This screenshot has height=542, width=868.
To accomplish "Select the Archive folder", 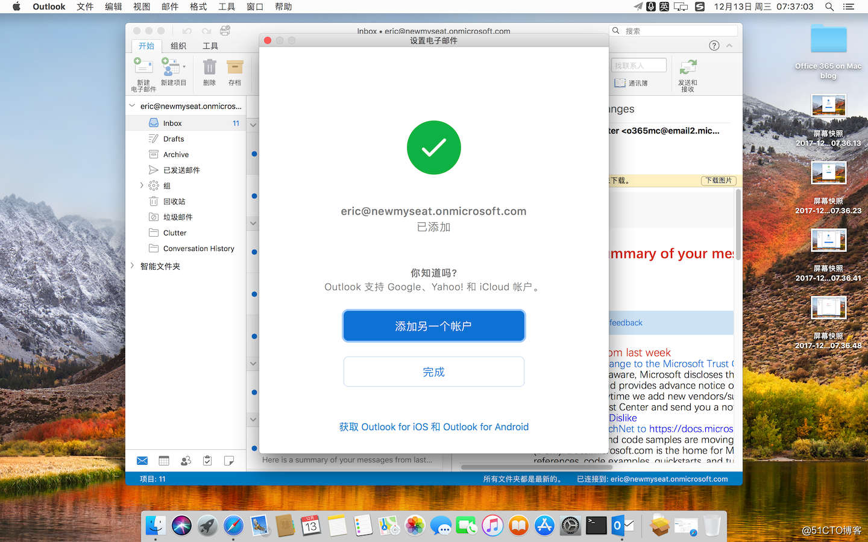I will (186, 154).
